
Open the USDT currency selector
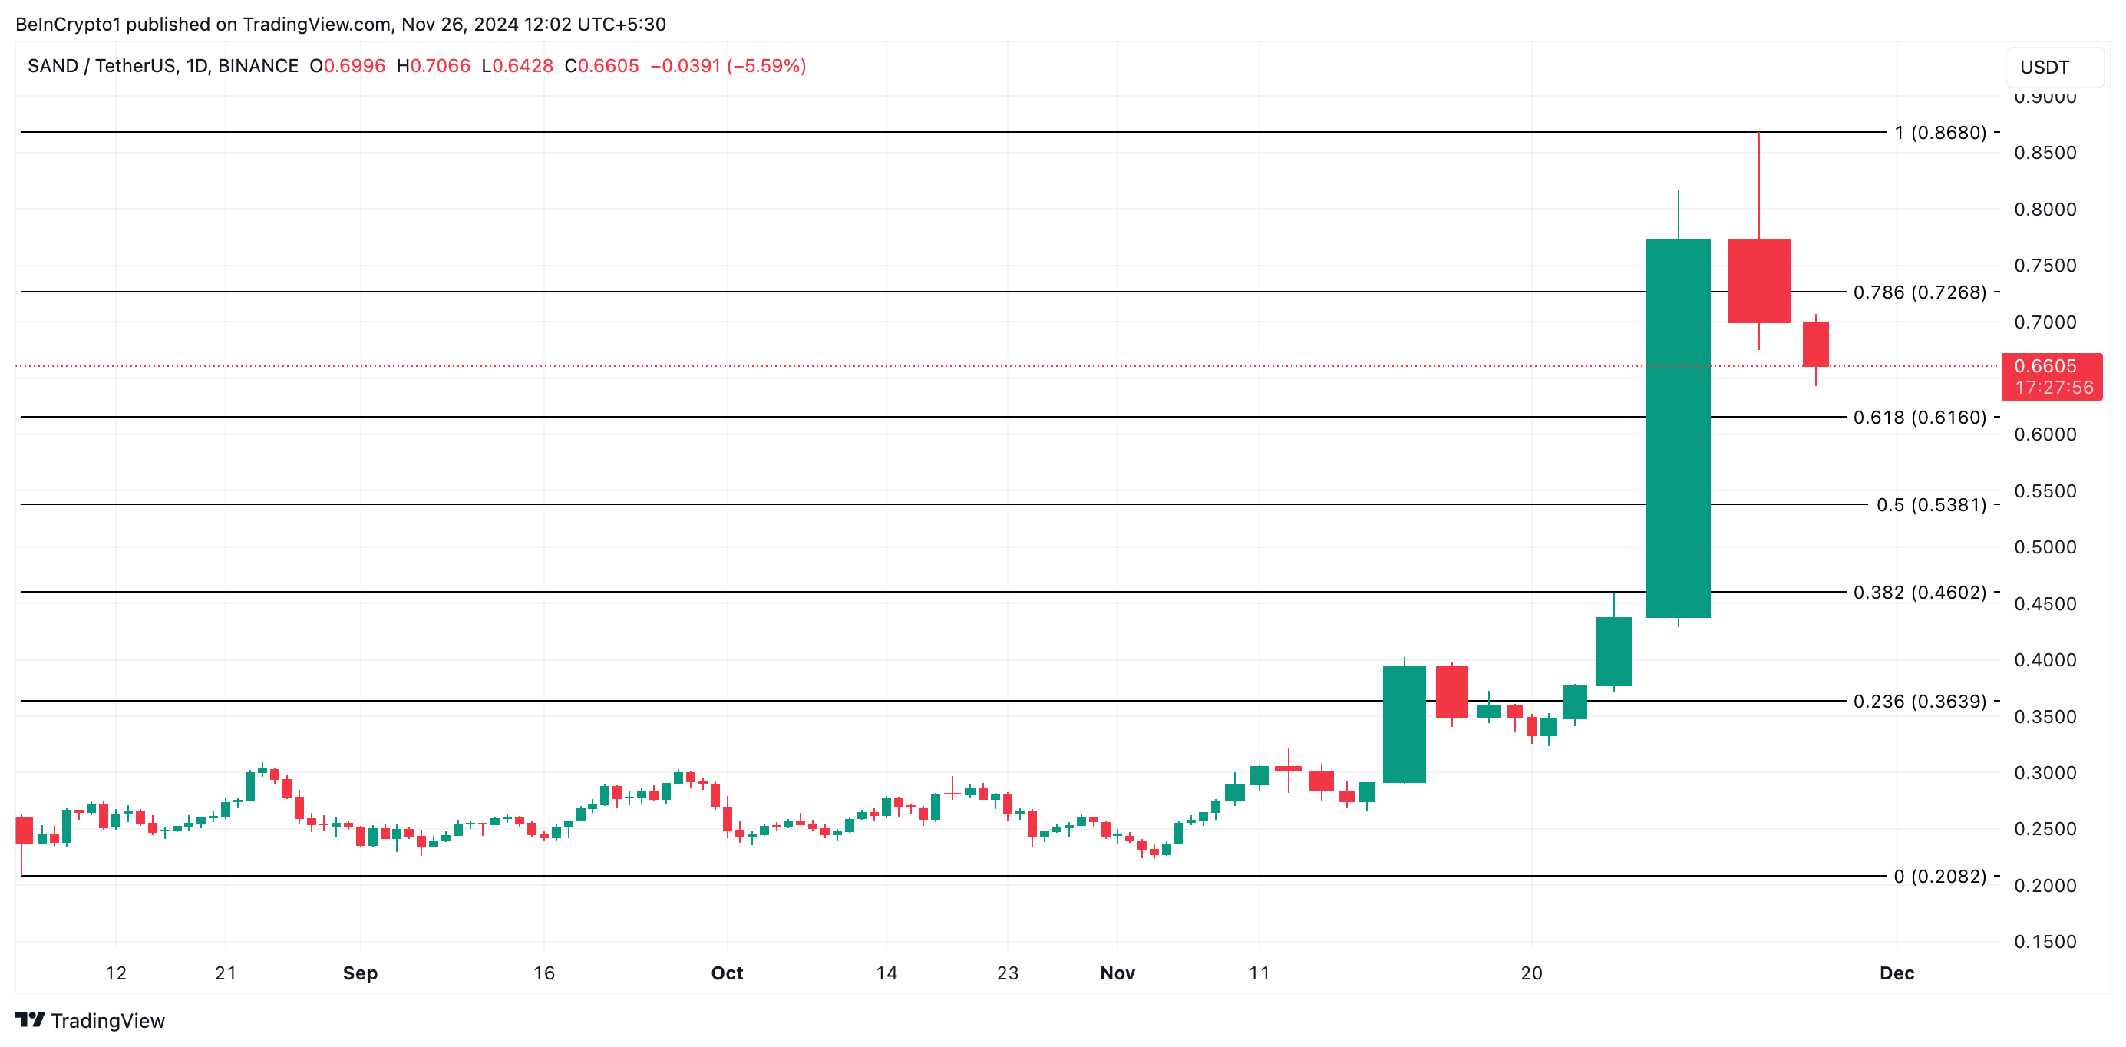tap(2054, 67)
